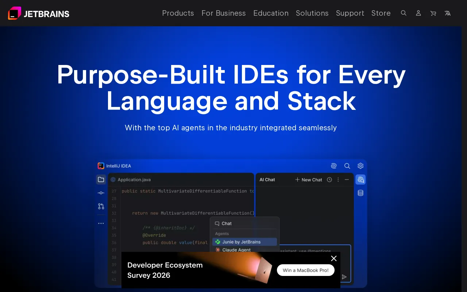Open the shopping cart icon
Image resolution: width=467 pixels, height=292 pixels.
pyautogui.click(x=433, y=13)
